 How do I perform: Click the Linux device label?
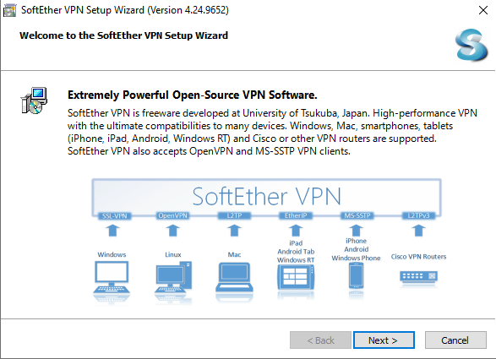[173, 254]
